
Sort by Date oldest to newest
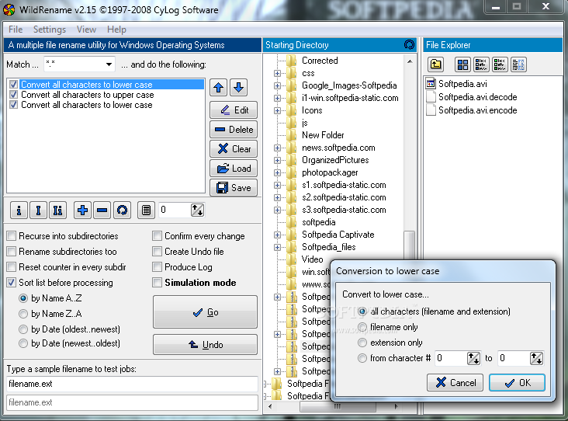pyautogui.click(x=23, y=329)
